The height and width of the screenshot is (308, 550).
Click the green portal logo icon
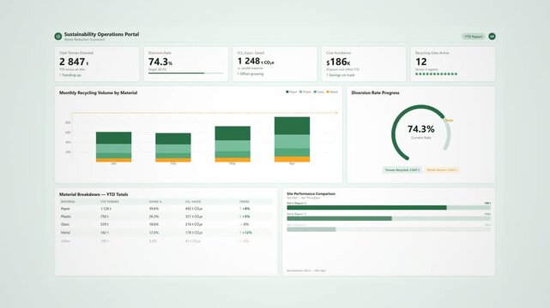point(57,36)
